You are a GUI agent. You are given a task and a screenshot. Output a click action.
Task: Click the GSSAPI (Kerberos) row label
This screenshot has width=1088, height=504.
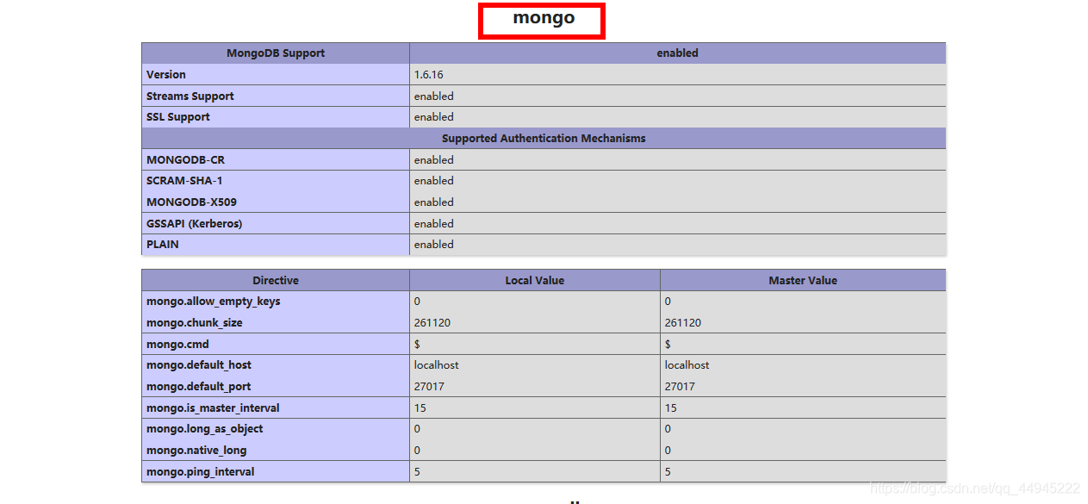(x=194, y=224)
